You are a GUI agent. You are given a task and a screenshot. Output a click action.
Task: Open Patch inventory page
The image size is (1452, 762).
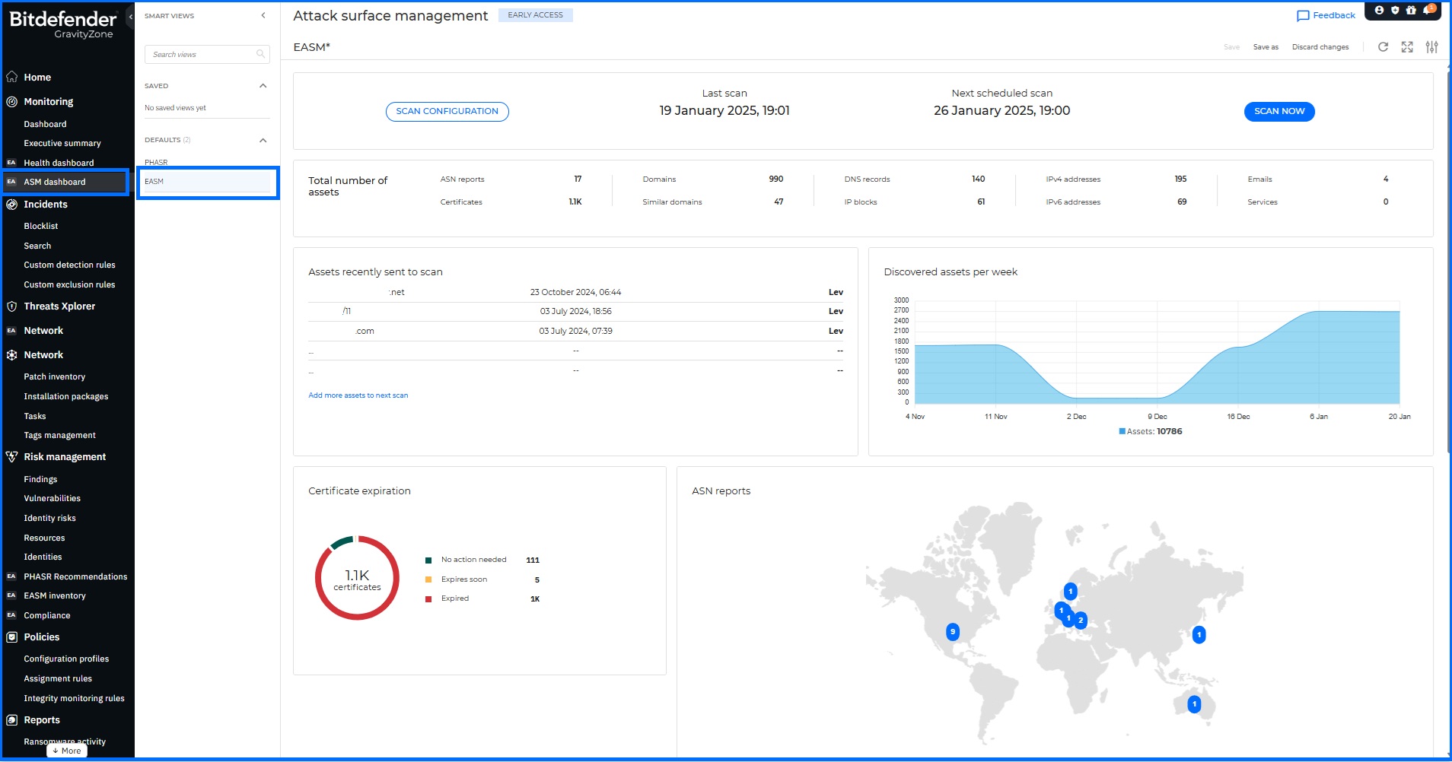(55, 376)
